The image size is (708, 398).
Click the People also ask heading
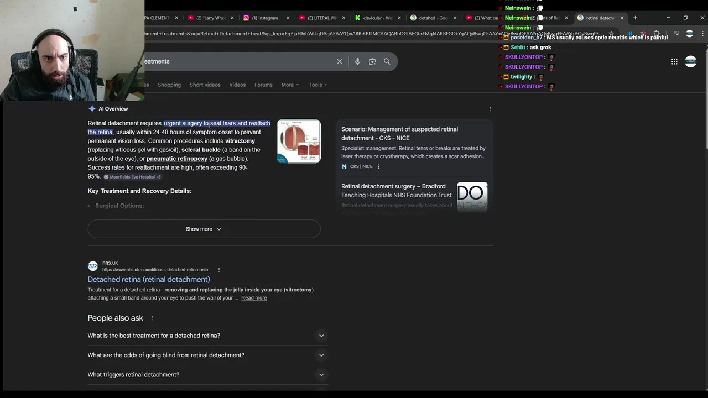click(115, 318)
